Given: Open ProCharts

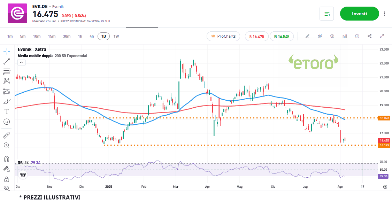Looking at the screenshot, I should [x=223, y=36].
